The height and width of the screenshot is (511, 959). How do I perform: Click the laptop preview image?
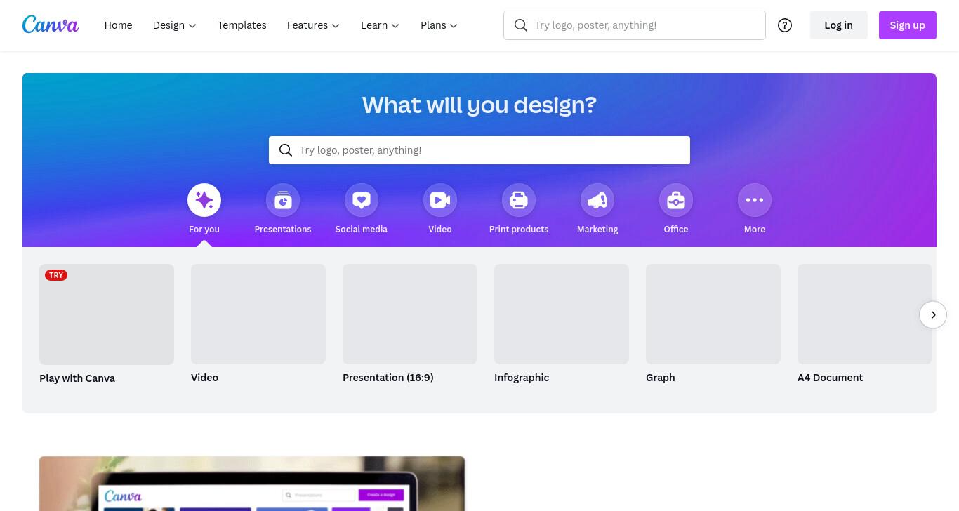[x=252, y=484]
